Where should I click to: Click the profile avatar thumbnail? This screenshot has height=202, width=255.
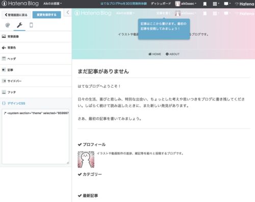86,160
